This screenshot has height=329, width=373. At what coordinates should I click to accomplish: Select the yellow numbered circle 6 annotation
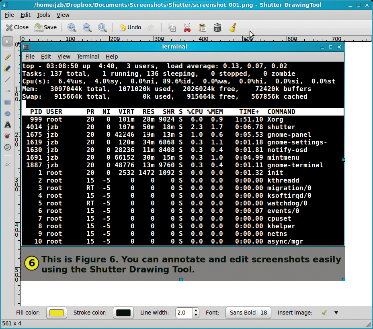32,263
